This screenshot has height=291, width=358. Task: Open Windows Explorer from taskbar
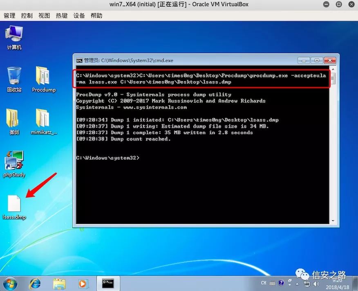click(x=59, y=284)
